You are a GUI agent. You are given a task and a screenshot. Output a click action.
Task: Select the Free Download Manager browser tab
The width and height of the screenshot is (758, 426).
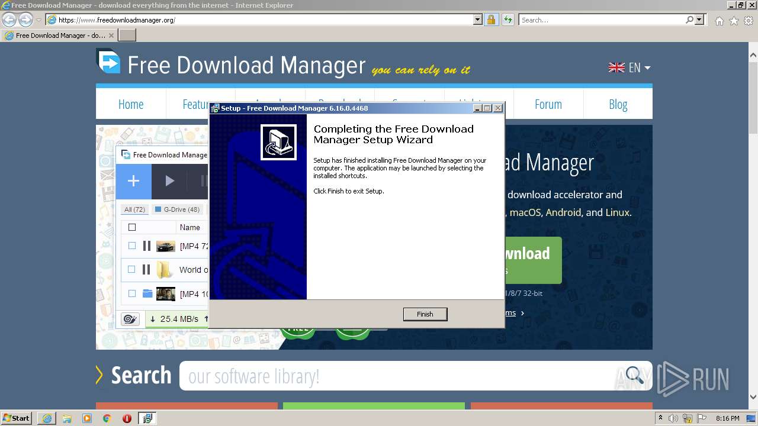pos(59,35)
